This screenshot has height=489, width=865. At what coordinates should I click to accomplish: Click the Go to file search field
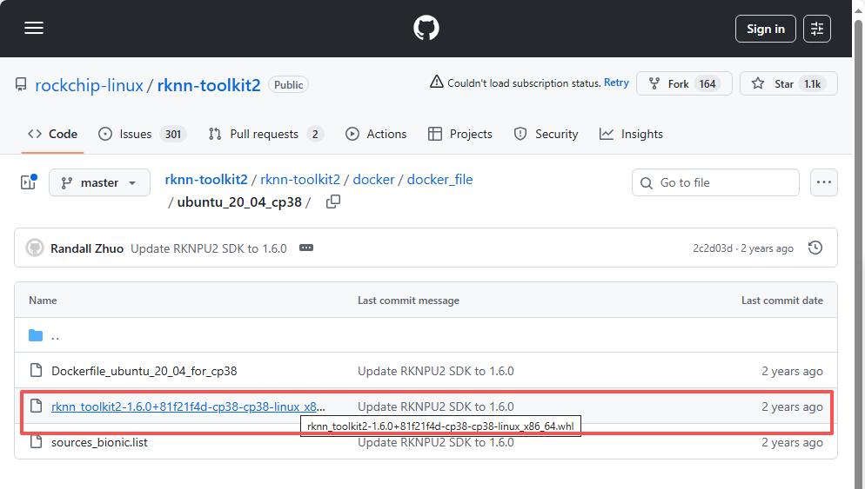click(715, 182)
